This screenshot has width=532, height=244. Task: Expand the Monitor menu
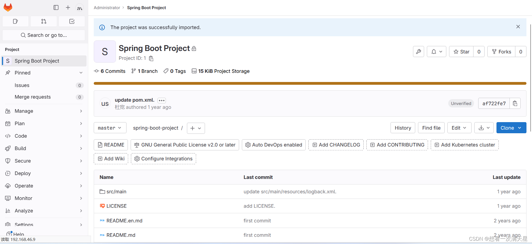point(44,198)
